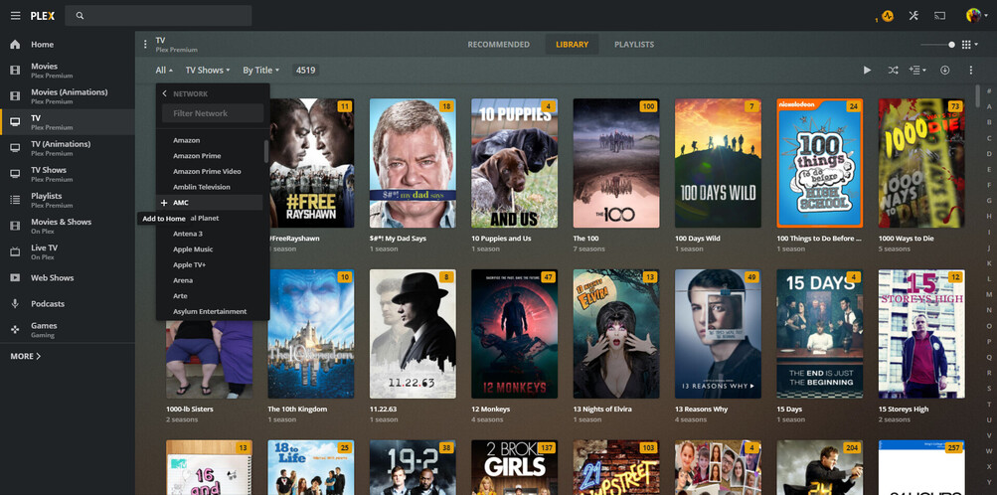Click the Live TV sidebar icon

[15, 251]
